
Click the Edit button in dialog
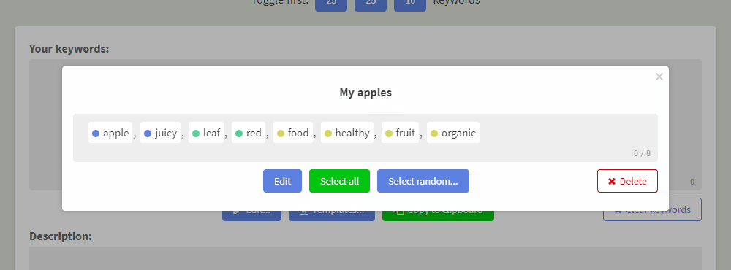click(282, 181)
